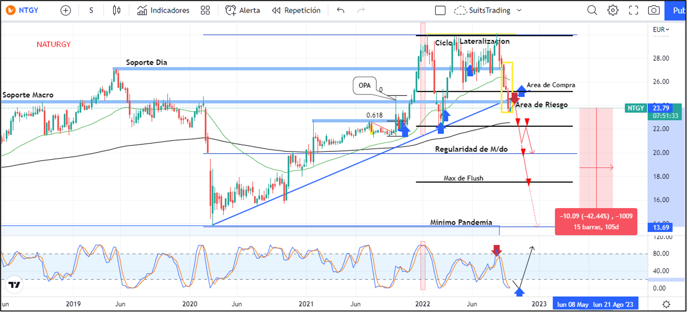Select chart layout rectangle icon
This screenshot has height=312, width=687.
440,10
